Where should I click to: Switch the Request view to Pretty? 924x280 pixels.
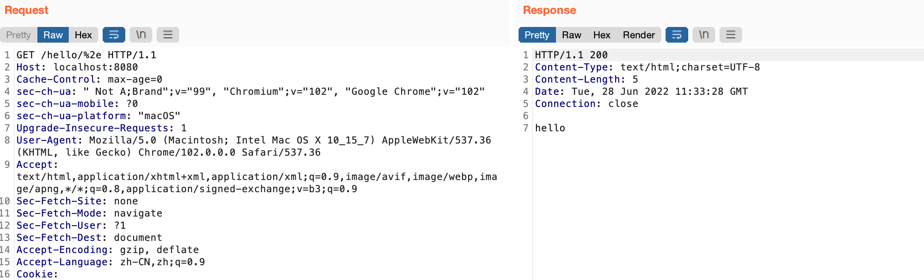tap(19, 35)
